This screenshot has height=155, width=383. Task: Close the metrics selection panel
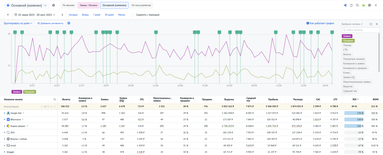pos(376,24)
